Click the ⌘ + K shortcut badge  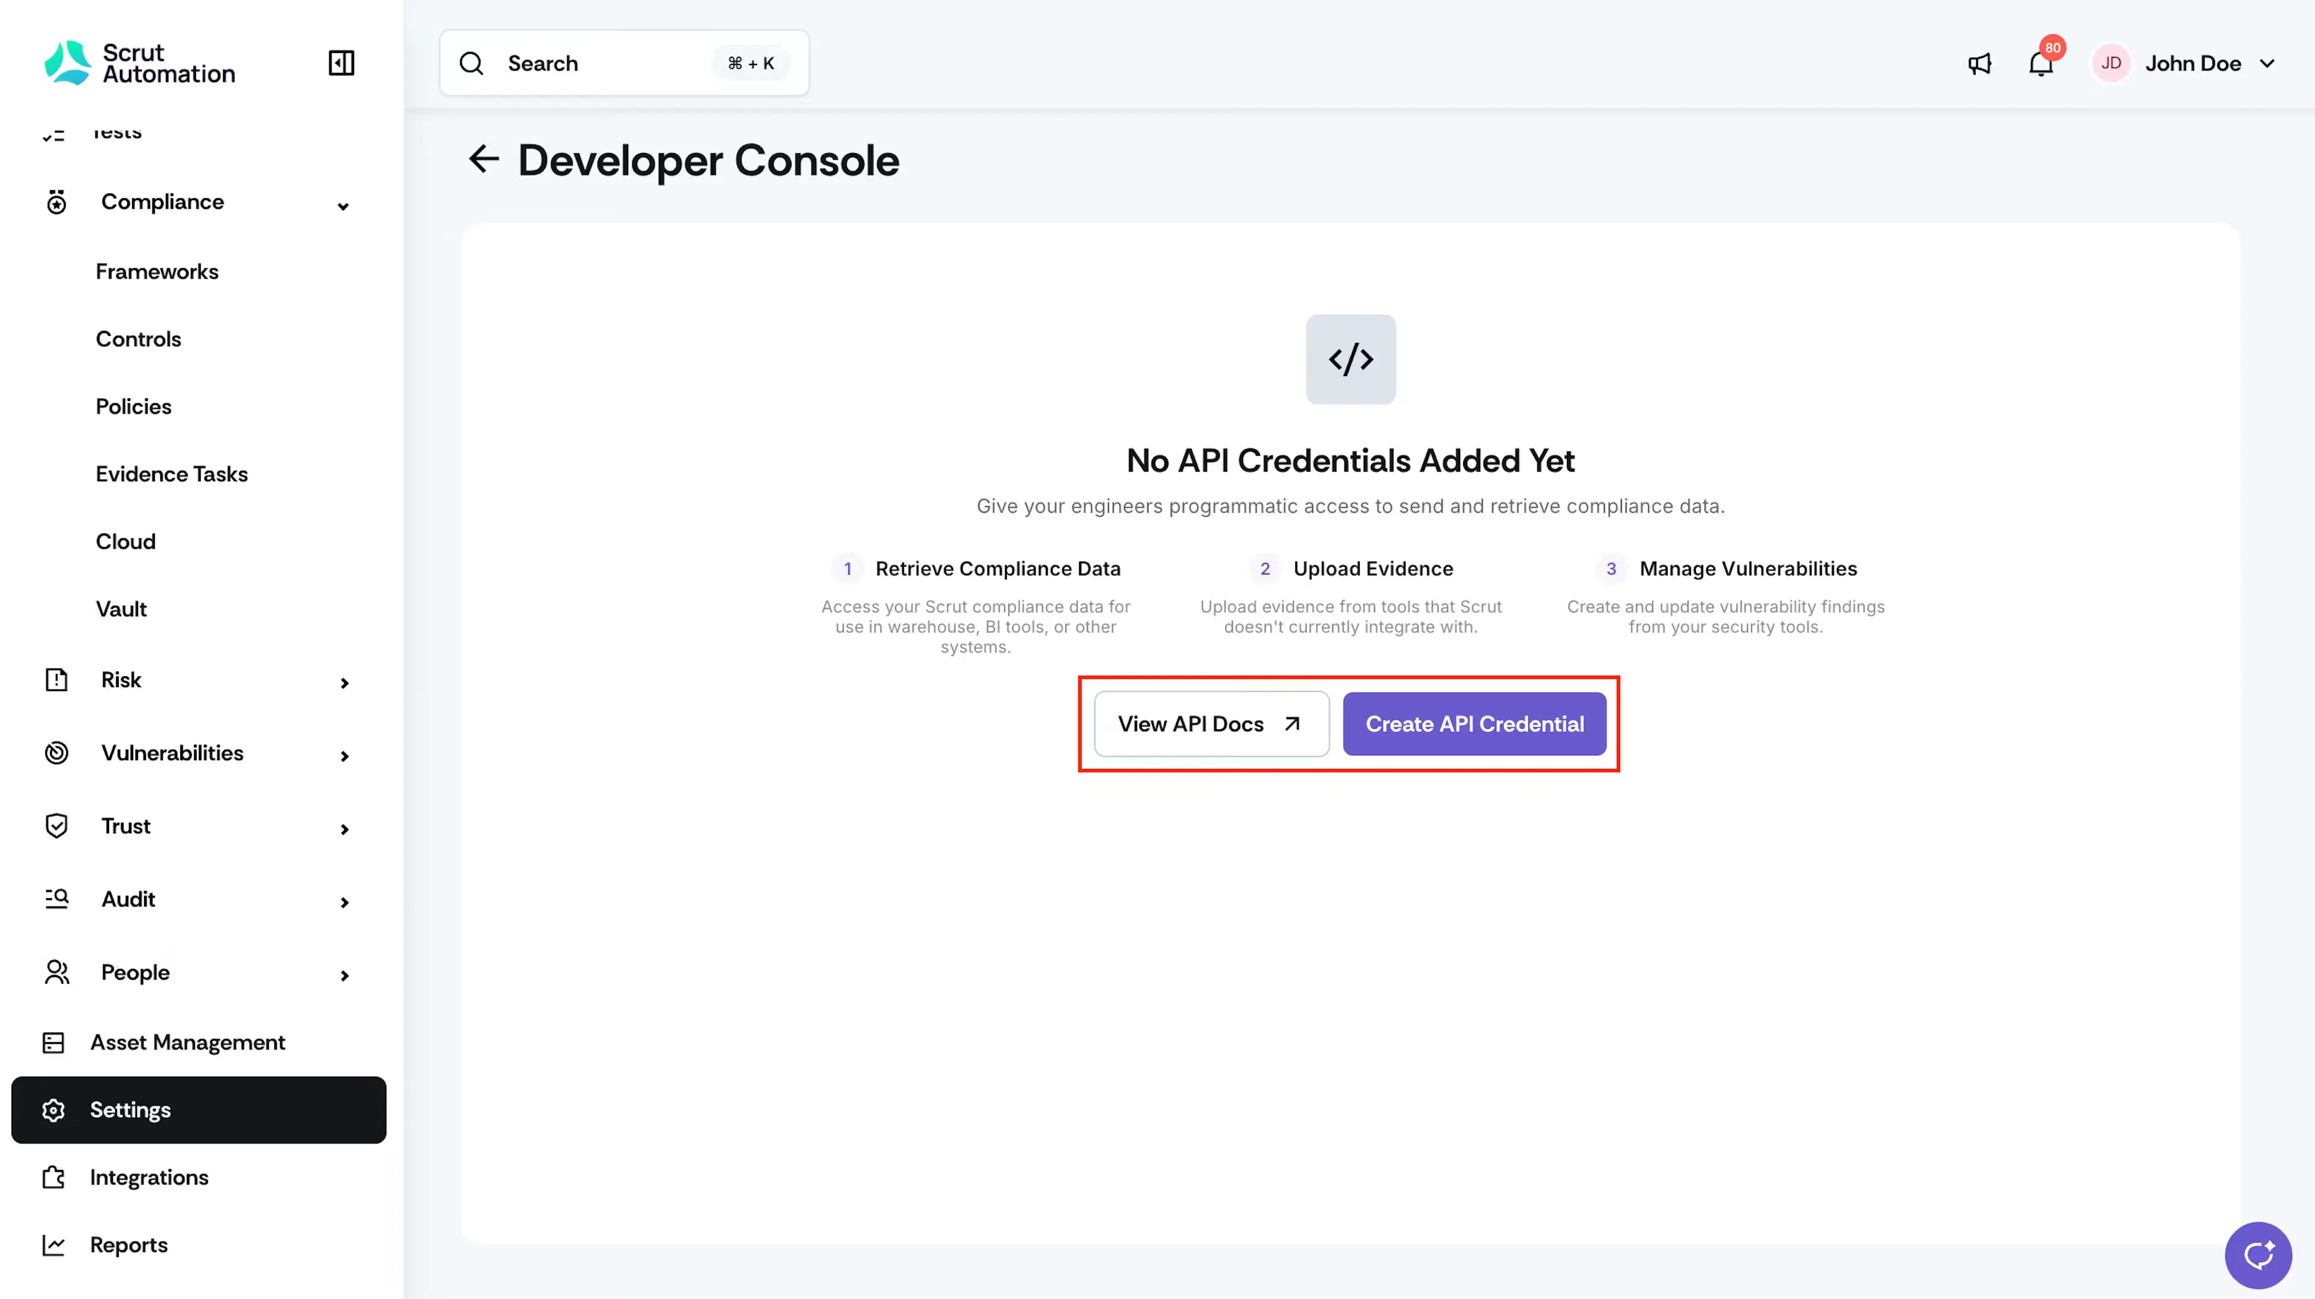point(751,64)
